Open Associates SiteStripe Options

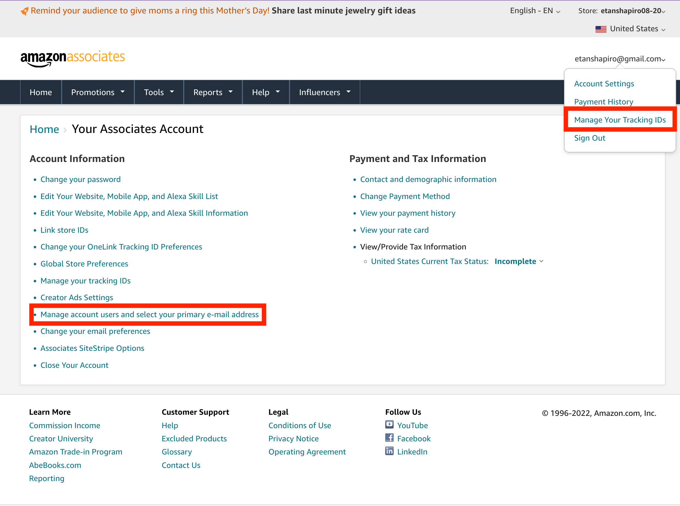[92, 348]
